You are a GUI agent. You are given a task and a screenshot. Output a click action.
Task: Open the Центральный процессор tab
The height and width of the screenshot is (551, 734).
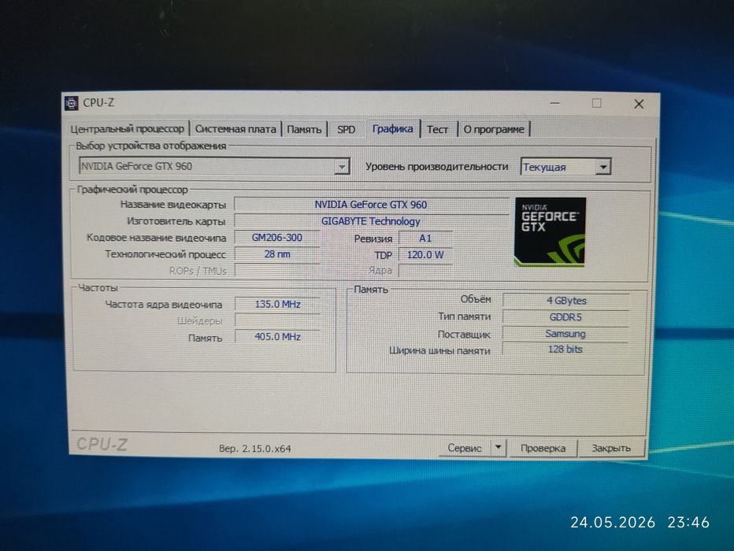[x=128, y=128]
